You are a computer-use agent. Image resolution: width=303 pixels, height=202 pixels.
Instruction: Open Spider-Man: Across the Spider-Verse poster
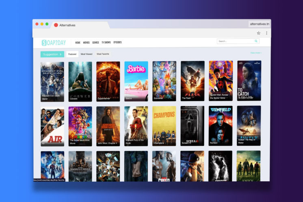pyautogui.click(x=221, y=81)
